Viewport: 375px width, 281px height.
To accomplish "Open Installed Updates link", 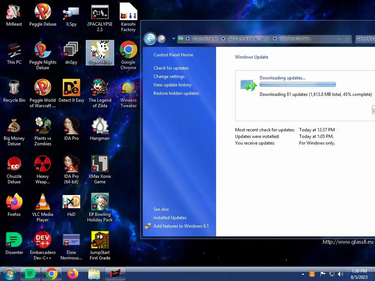I will [170, 217].
